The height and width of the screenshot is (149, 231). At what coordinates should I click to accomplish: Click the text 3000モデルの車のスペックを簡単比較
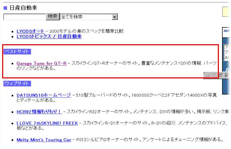pyautogui.click(x=86, y=31)
